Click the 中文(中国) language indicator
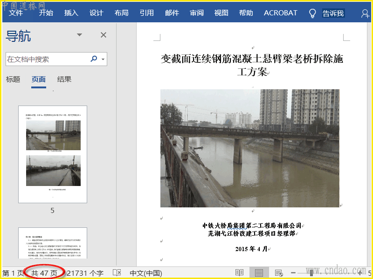The image size is (373, 279). click(146, 273)
